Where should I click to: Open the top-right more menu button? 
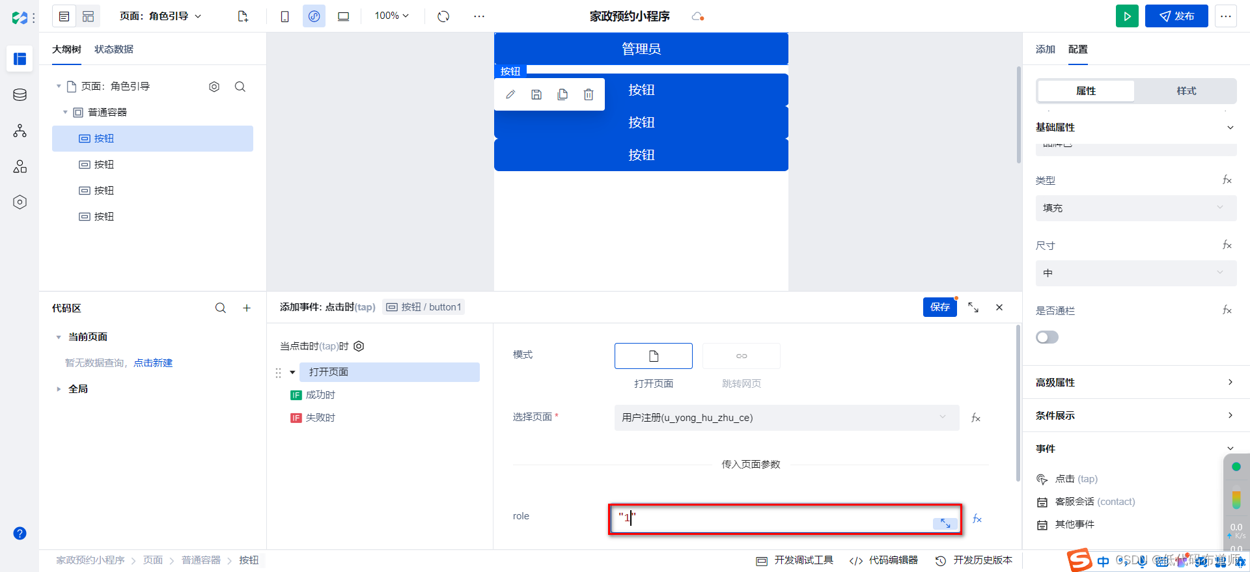1226,16
